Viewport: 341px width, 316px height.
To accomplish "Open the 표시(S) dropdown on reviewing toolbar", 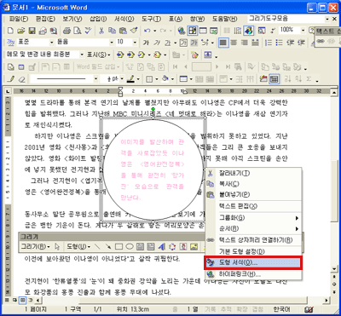I will 99,55.
